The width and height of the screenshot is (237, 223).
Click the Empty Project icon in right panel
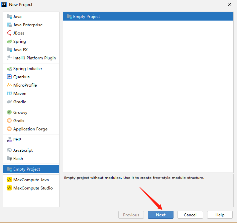coord(69,17)
